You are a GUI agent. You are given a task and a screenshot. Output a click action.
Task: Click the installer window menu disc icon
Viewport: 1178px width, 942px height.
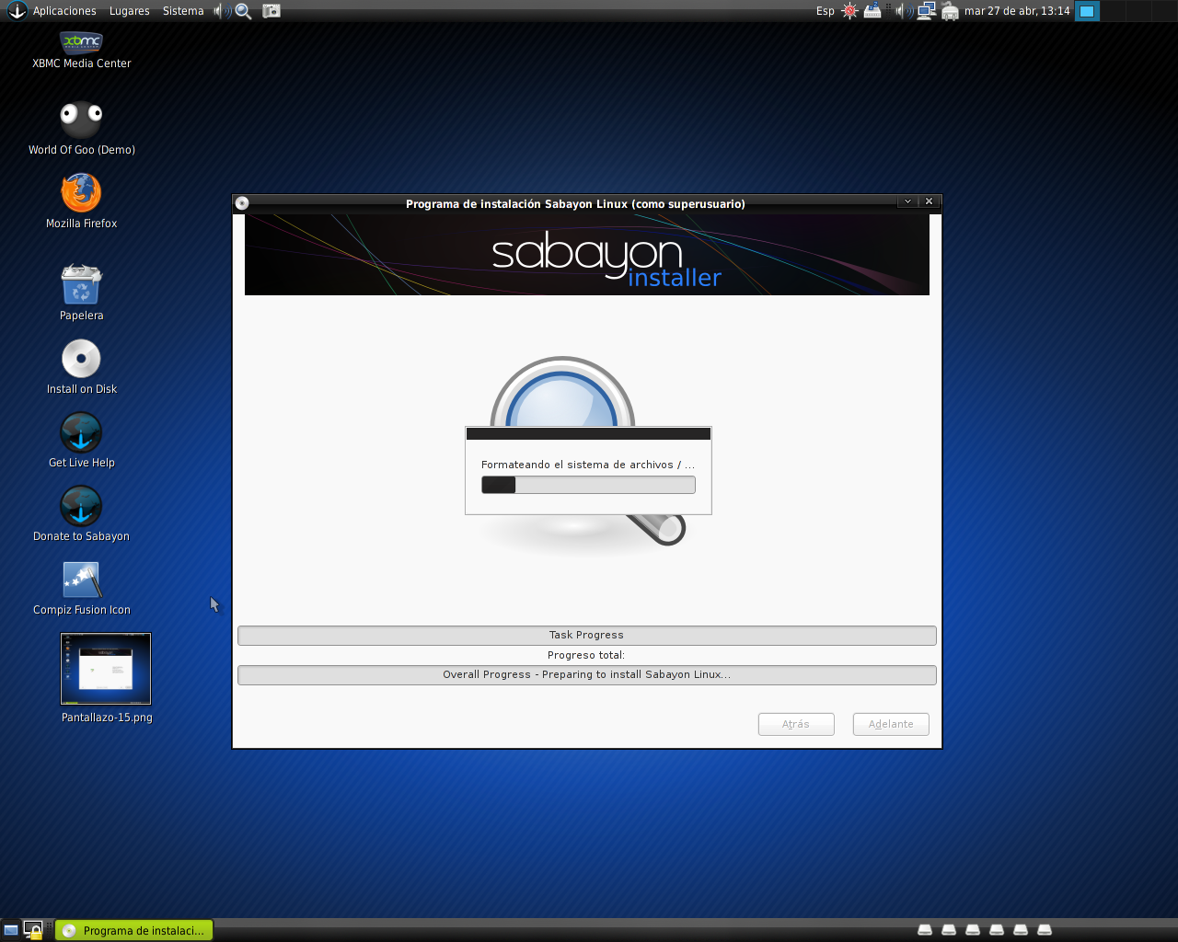tap(242, 203)
